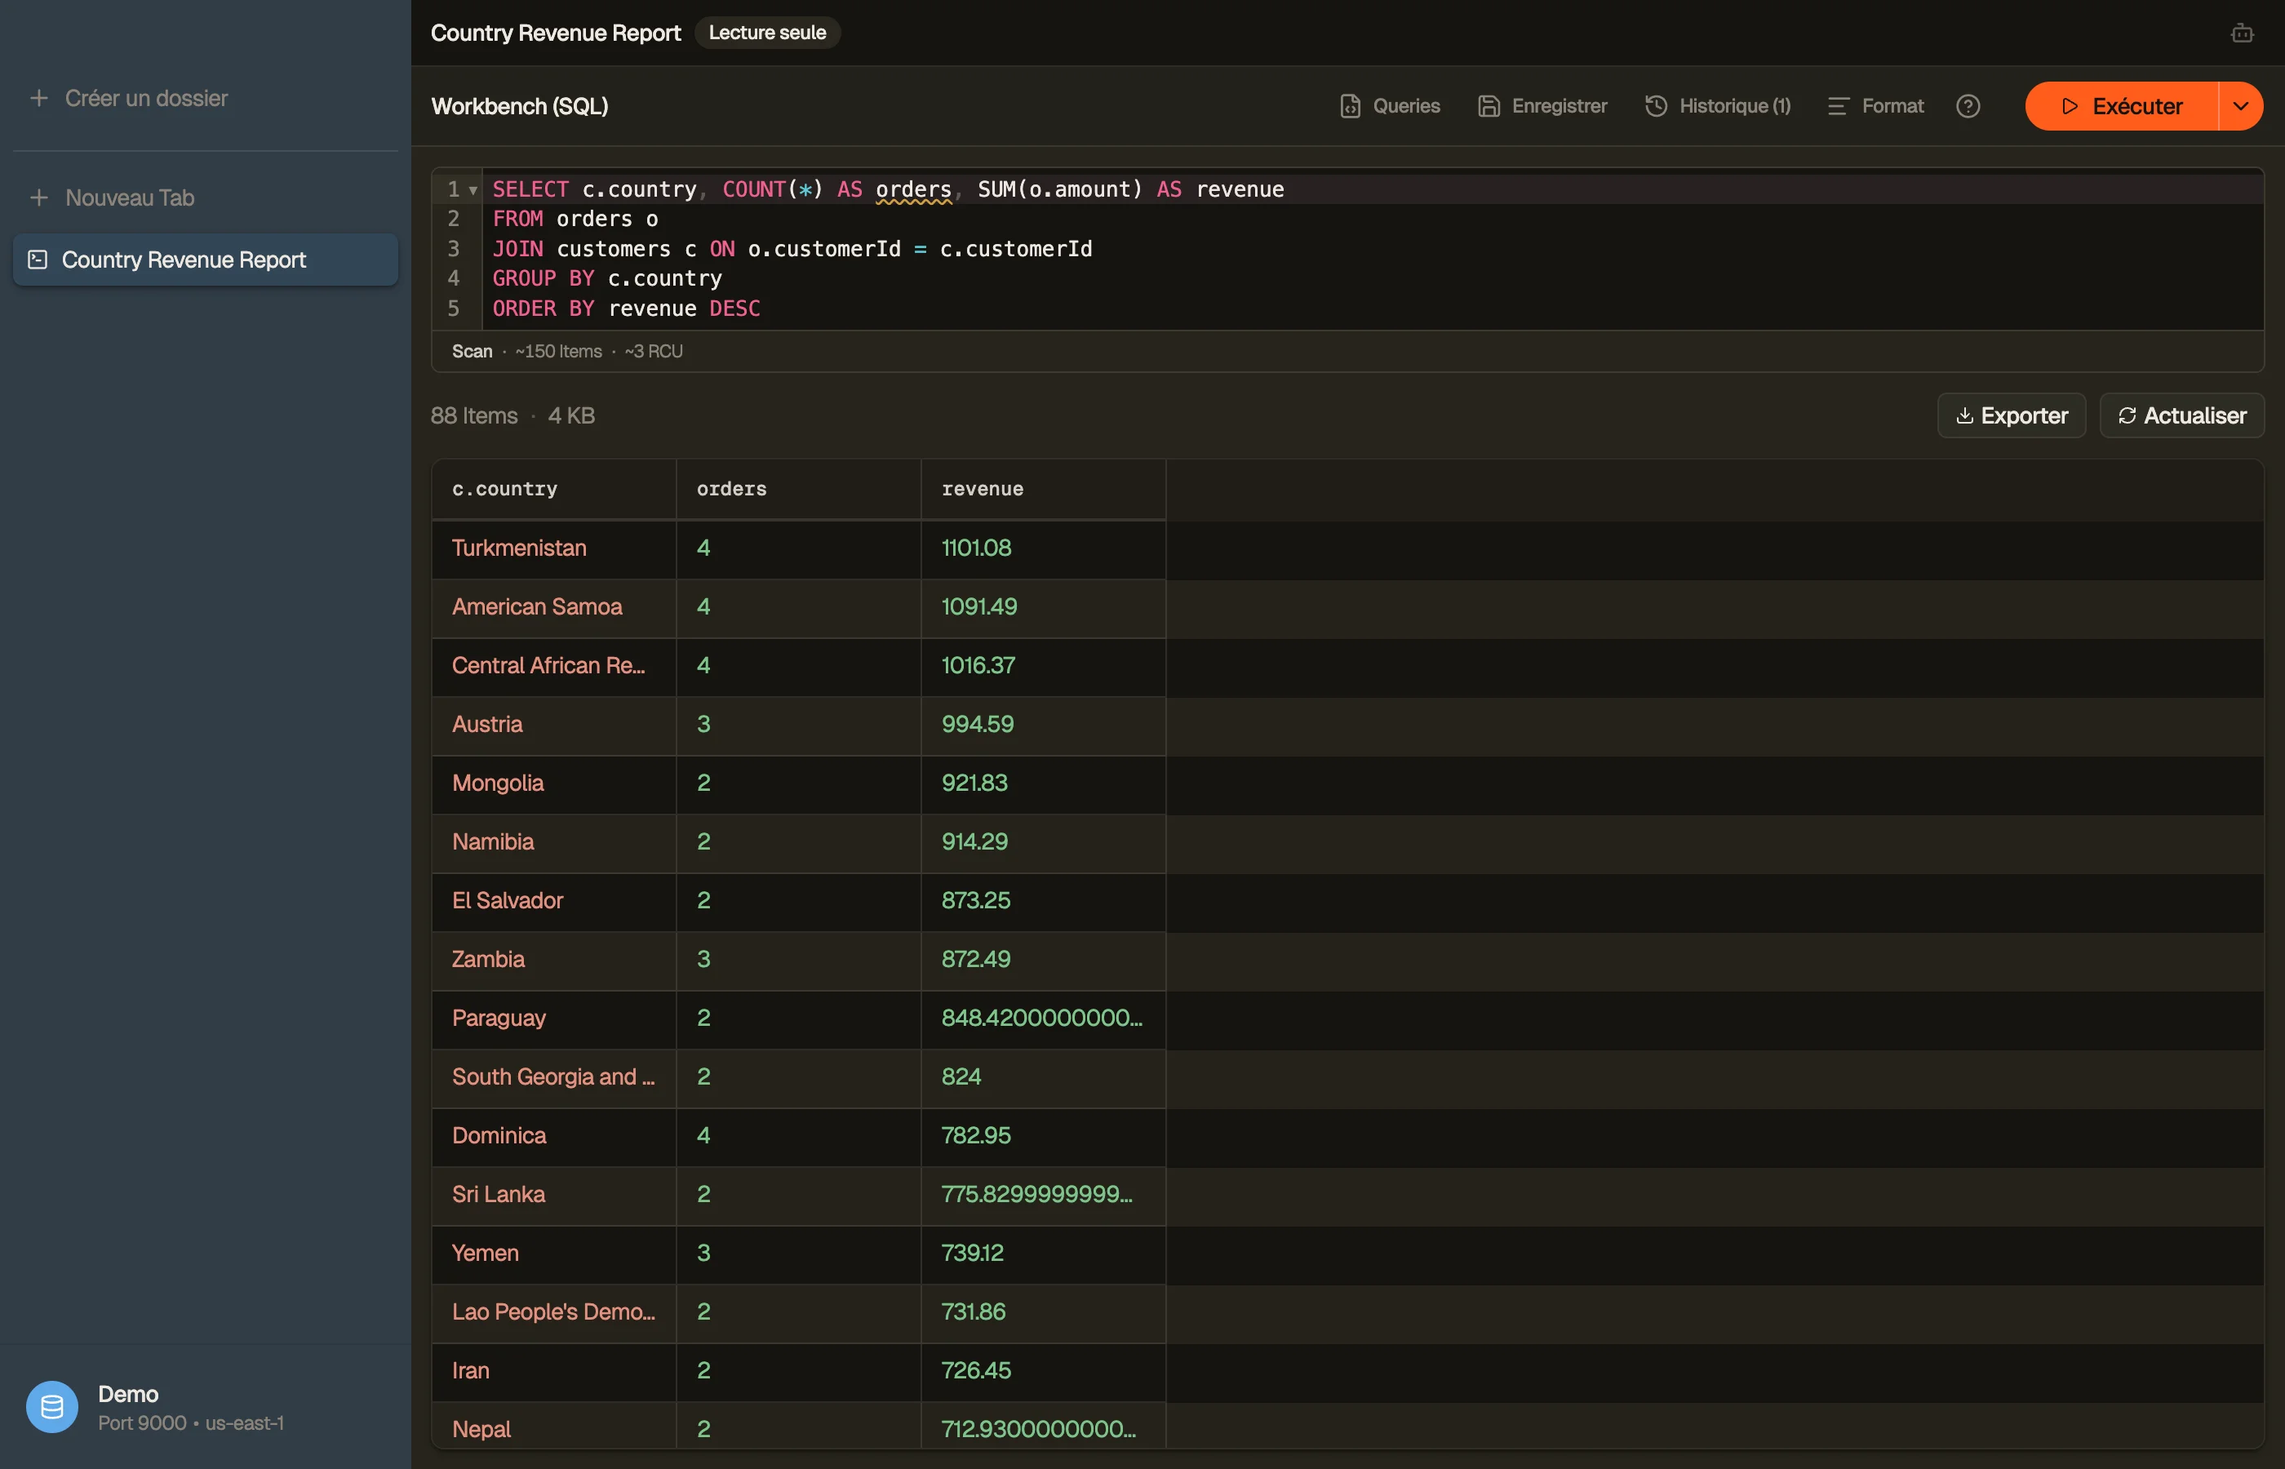Select the Mongolia cell
This screenshot has height=1469, width=2285.
point(554,783)
